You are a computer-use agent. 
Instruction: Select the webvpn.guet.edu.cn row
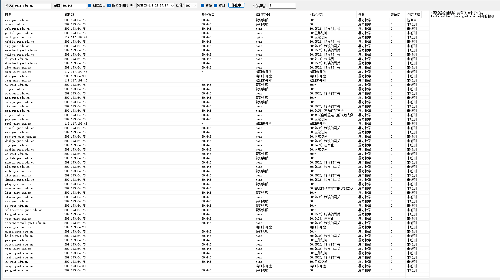tap(20, 189)
